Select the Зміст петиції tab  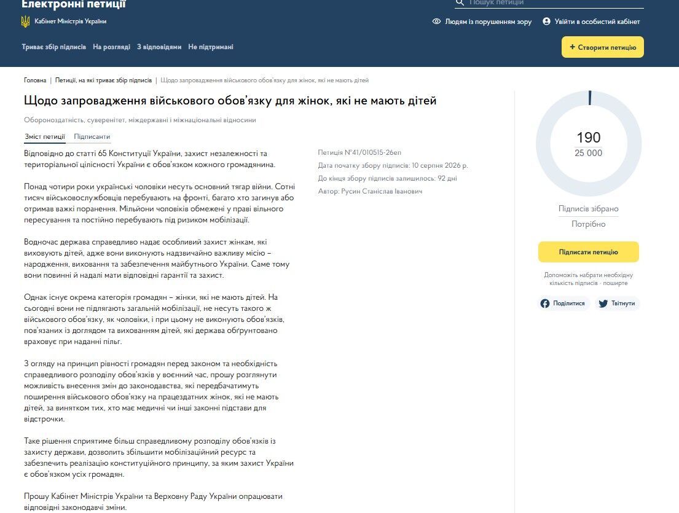pyautogui.click(x=45, y=136)
